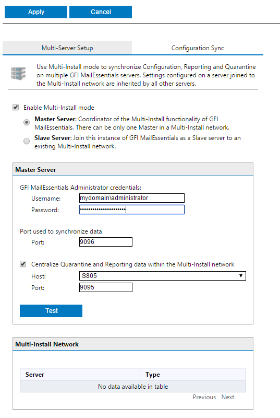Go to Next table page
The width and height of the screenshot is (280, 418).
(x=228, y=397)
